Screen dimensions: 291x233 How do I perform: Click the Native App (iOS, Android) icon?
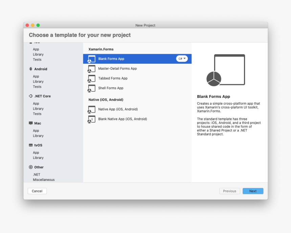(91, 109)
